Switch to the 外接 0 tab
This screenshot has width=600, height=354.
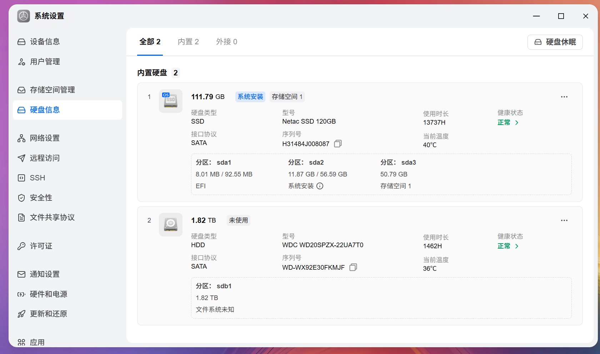click(x=226, y=42)
